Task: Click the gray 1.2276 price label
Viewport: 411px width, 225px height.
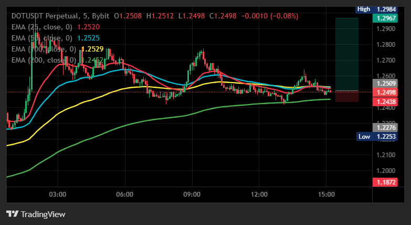Action: coord(385,128)
